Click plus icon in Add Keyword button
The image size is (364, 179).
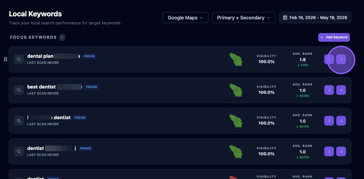[x=322, y=37]
